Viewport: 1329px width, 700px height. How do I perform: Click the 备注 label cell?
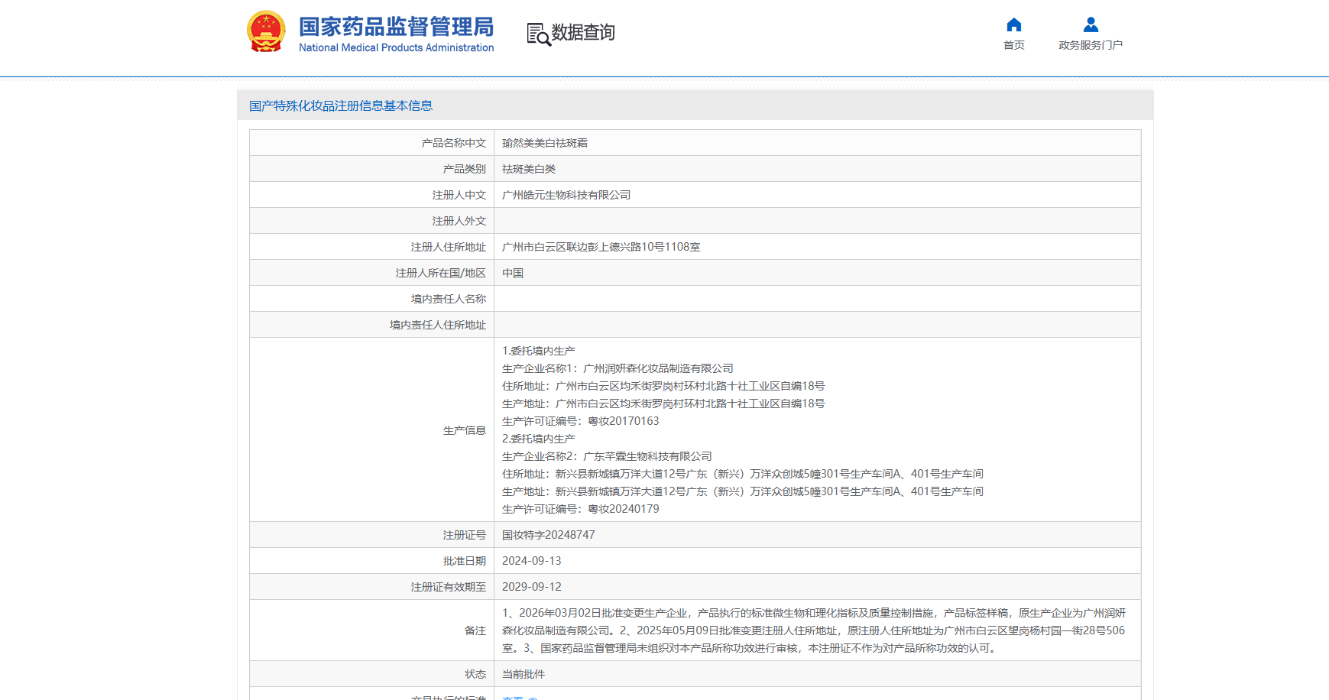click(x=372, y=630)
